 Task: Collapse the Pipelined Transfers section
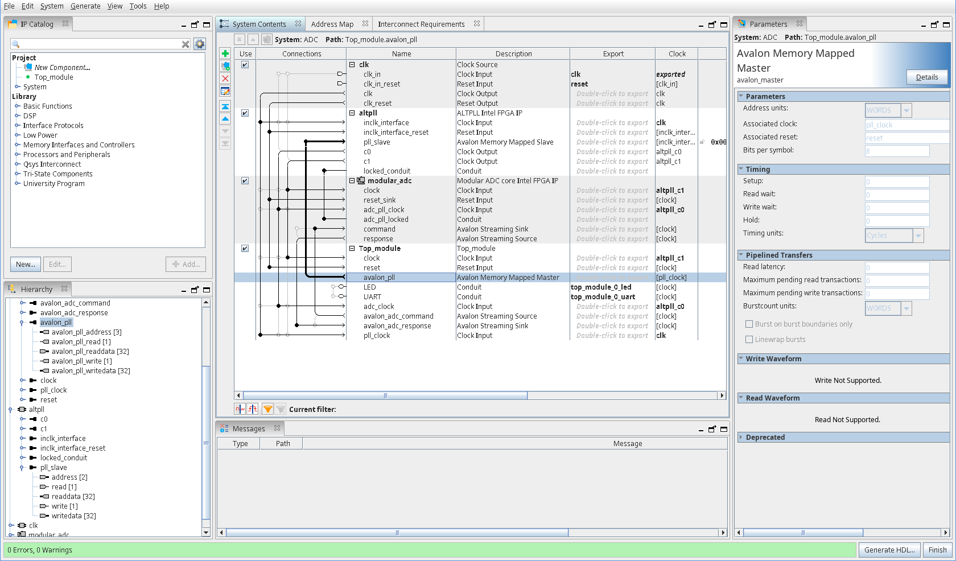[741, 255]
